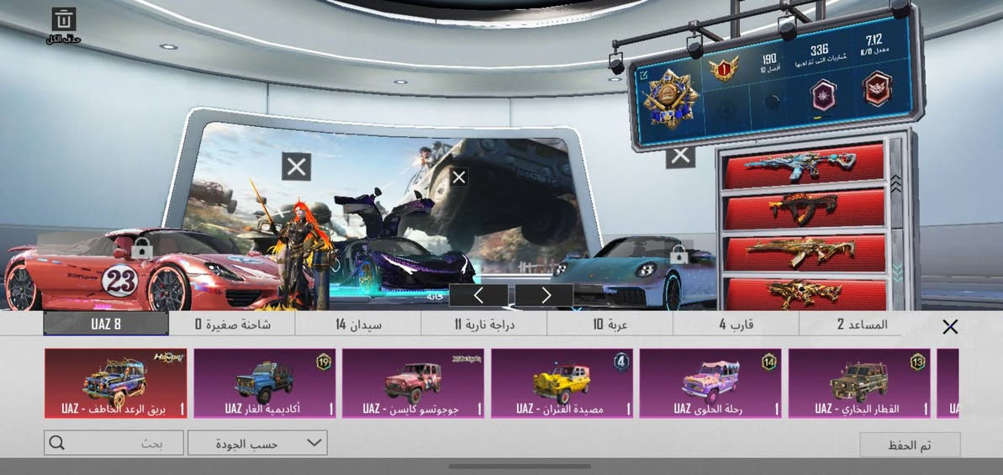The height and width of the screenshot is (475, 1003).
Task: Select the yellow mousetrap UAZ skin
Action: 562,383
